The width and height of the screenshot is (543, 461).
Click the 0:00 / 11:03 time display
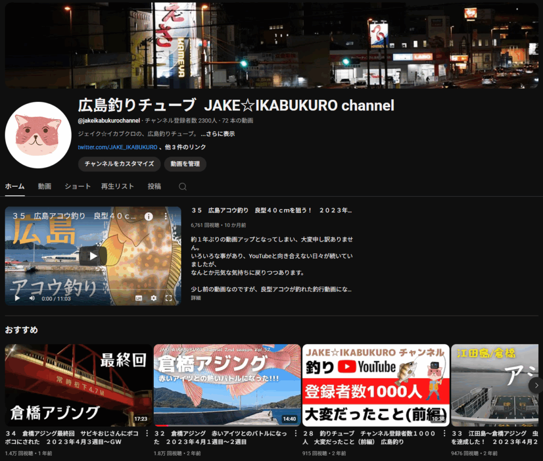point(56,299)
